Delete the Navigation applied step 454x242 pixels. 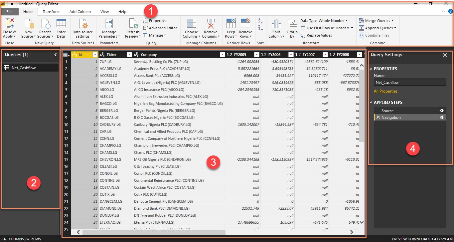[x=378, y=117]
